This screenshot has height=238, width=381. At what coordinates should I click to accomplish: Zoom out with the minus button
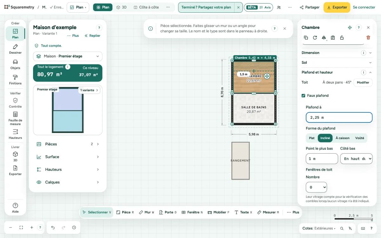(x=10, y=228)
